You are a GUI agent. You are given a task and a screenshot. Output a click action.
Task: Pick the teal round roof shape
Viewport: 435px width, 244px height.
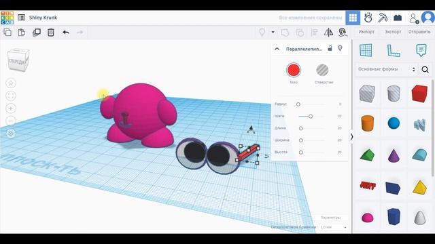pos(419,155)
